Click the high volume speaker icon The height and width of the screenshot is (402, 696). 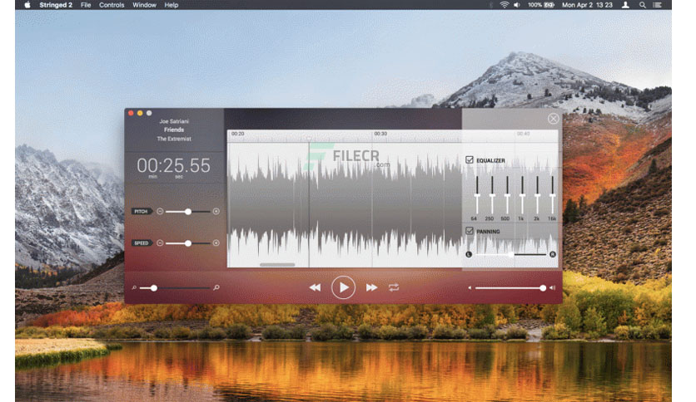552,287
